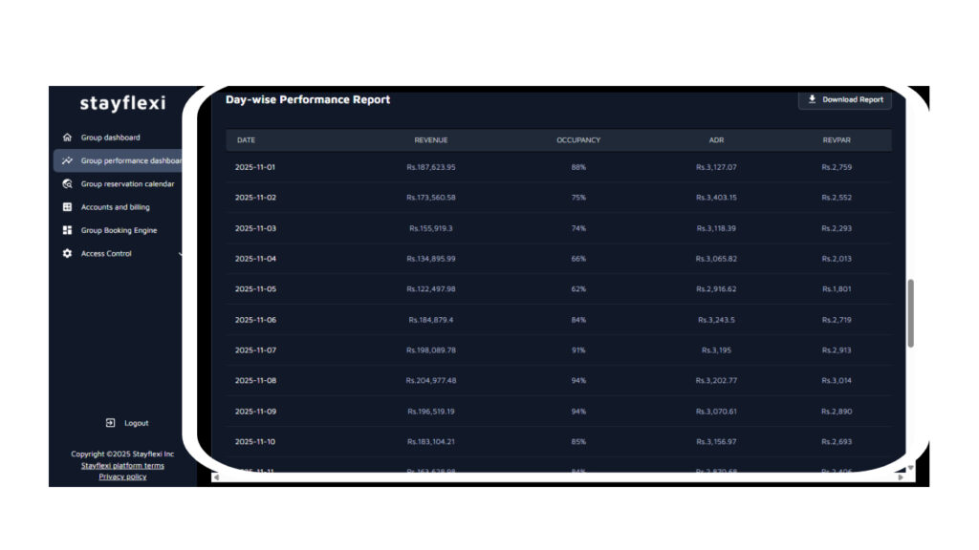Screen dimensions: 979x550
Task: Click the Group reservation calendar icon
Action: [x=67, y=184]
